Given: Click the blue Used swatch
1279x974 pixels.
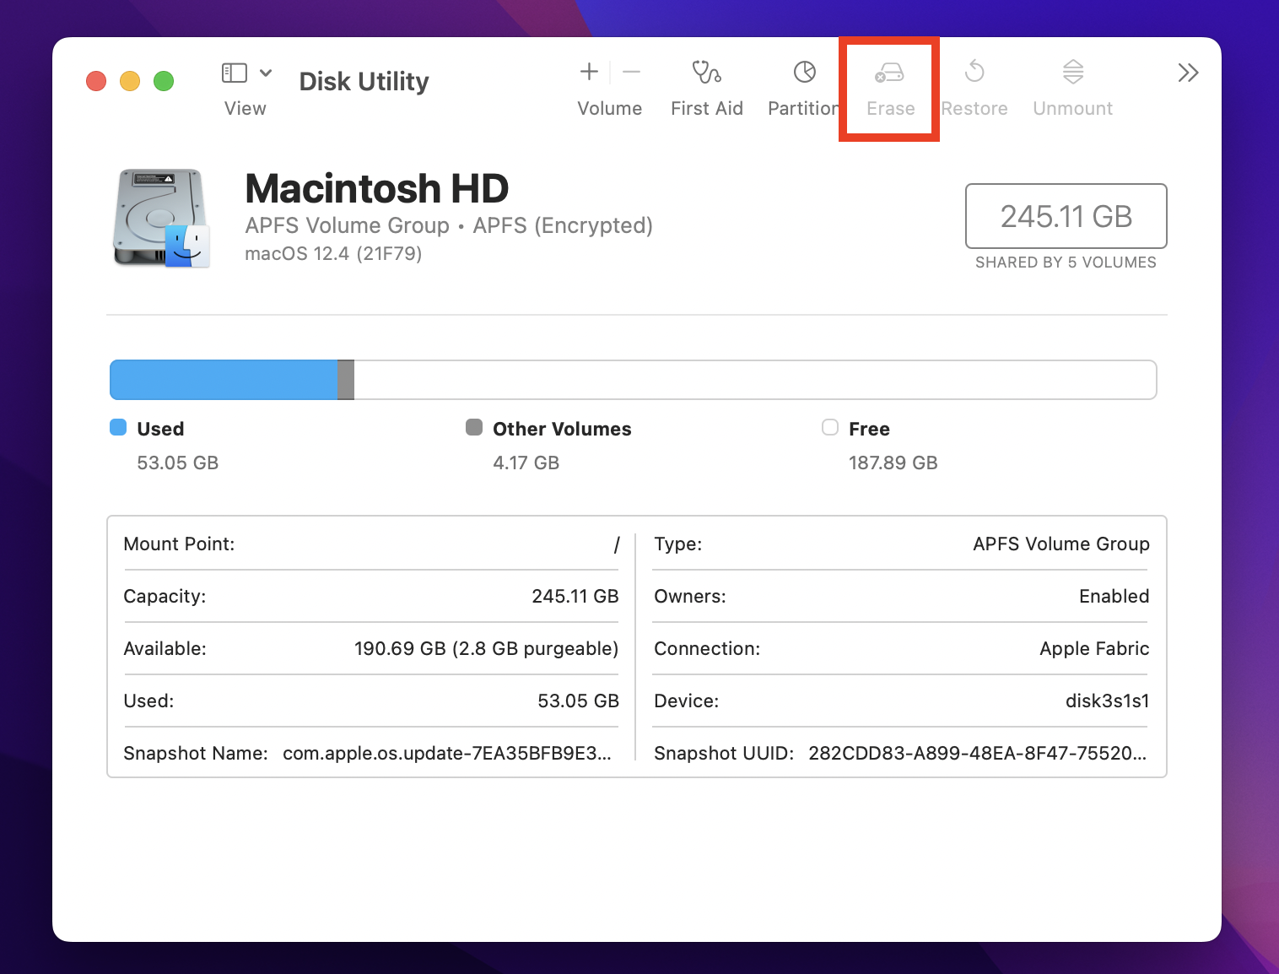Looking at the screenshot, I should pyautogui.click(x=118, y=427).
